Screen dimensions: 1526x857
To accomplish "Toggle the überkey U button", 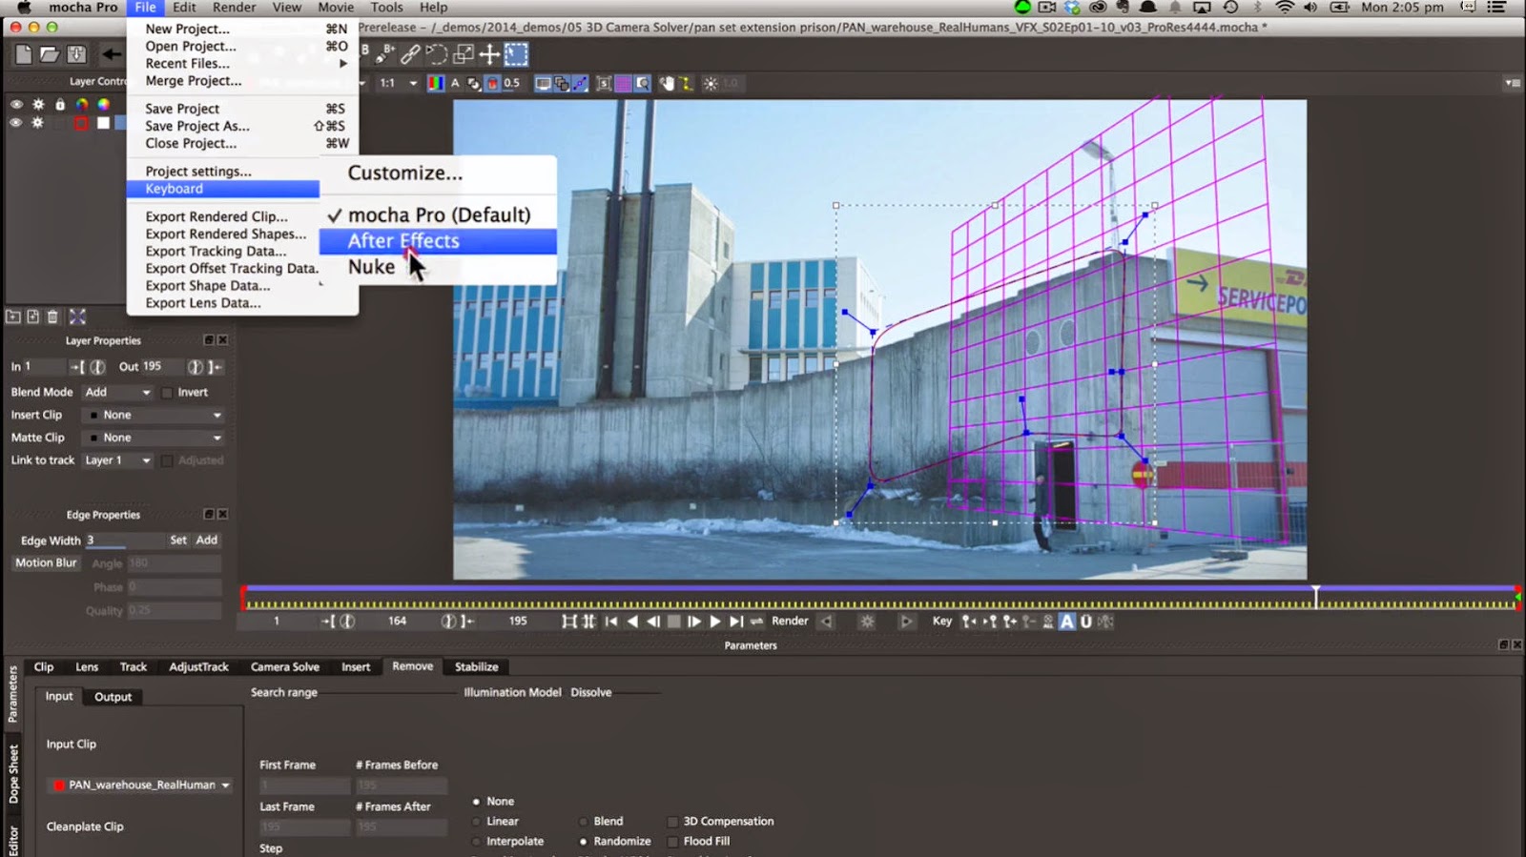I will pos(1085,622).
